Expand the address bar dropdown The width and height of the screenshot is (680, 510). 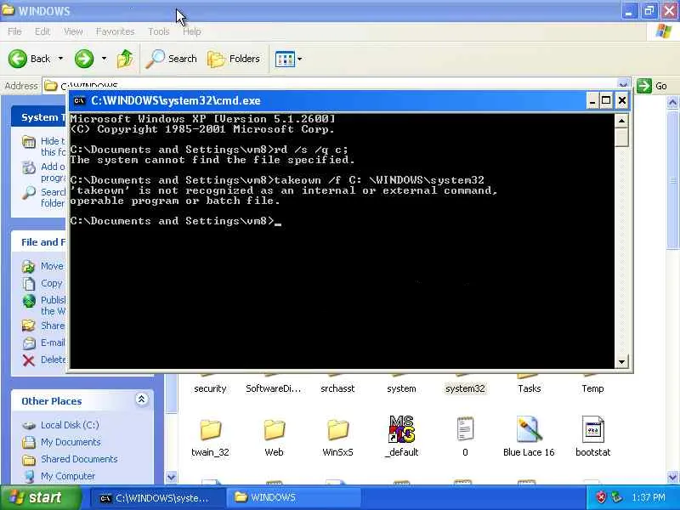(624, 83)
